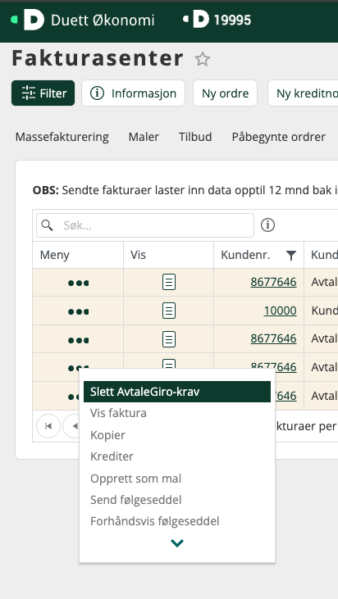This screenshot has height=599, width=338.
Task: Open the Kundenr. column filter funnel
Action: coord(291,256)
